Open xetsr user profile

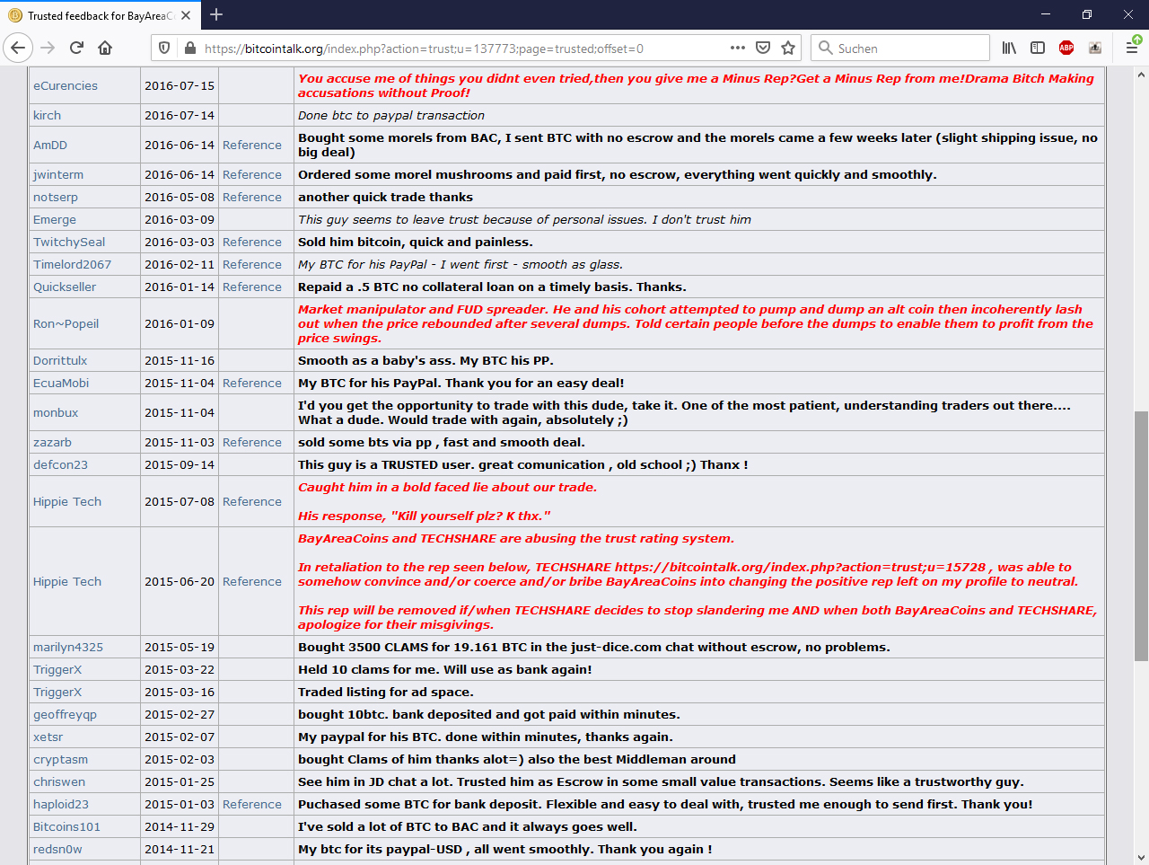tap(48, 737)
